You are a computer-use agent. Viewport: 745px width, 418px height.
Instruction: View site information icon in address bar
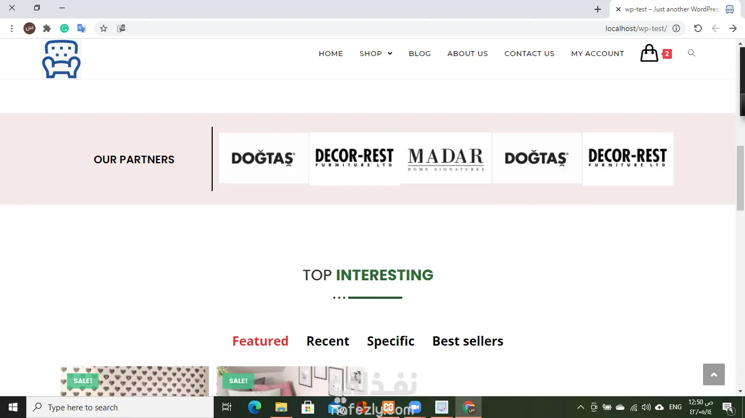pos(676,28)
